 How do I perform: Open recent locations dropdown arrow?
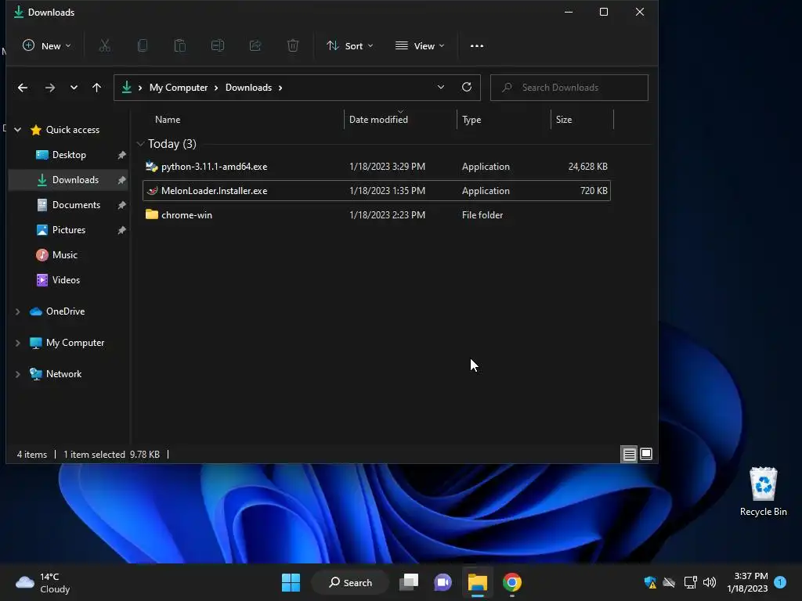74,88
